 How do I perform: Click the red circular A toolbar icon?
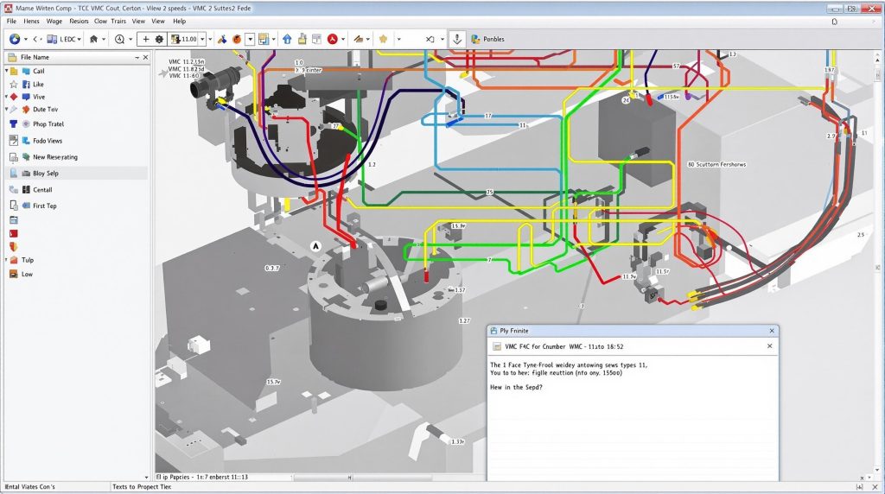332,39
